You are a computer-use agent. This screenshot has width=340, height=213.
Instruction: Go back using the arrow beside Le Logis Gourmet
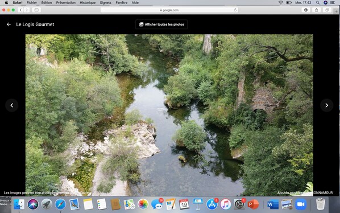click(9, 24)
